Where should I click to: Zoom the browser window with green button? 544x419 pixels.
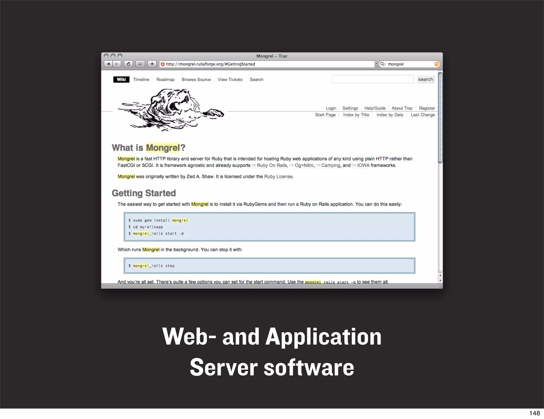(x=120, y=56)
